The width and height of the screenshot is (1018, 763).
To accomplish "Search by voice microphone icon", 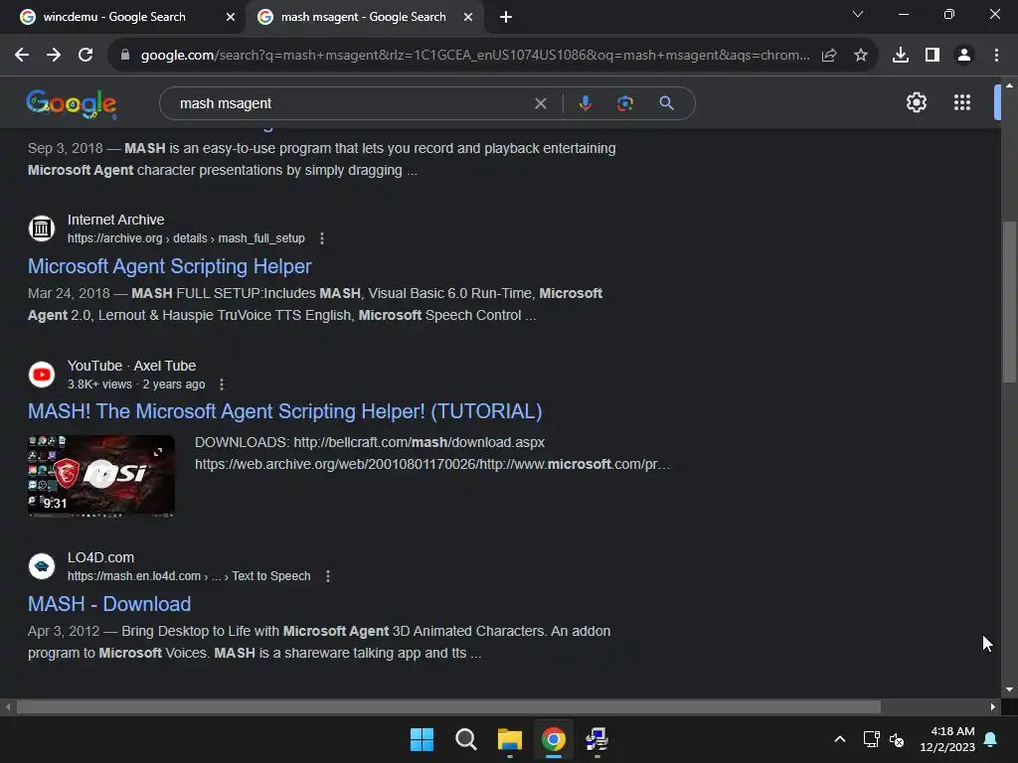I will coord(585,103).
